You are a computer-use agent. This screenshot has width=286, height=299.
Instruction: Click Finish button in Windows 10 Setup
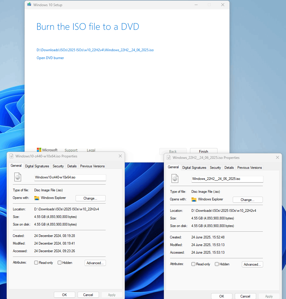coord(203,151)
